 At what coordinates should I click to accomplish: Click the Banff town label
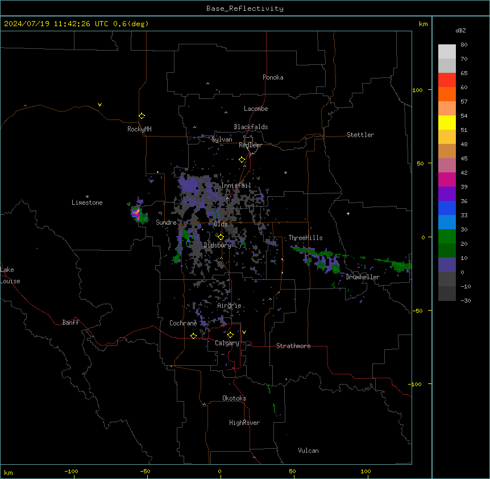point(70,323)
